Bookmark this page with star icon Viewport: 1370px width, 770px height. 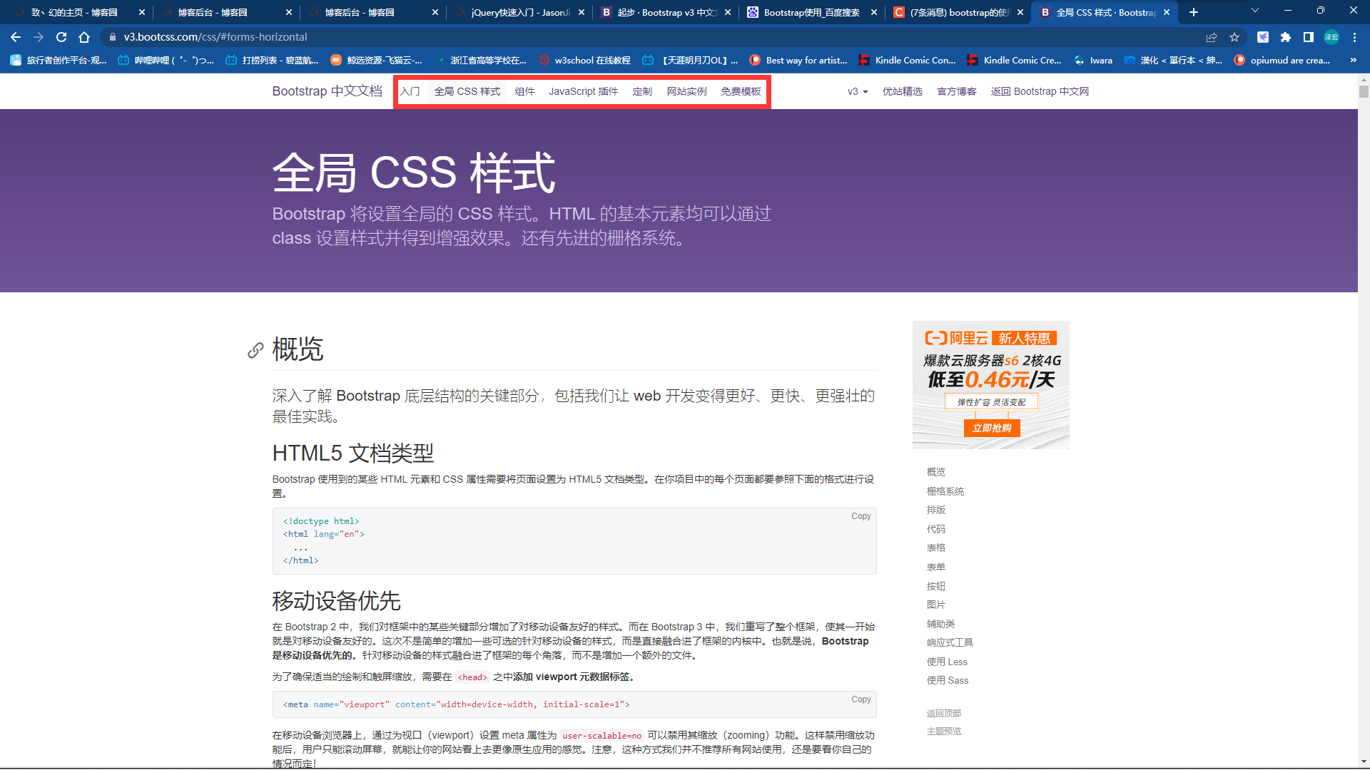pyautogui.click(x=1234, y=37)
